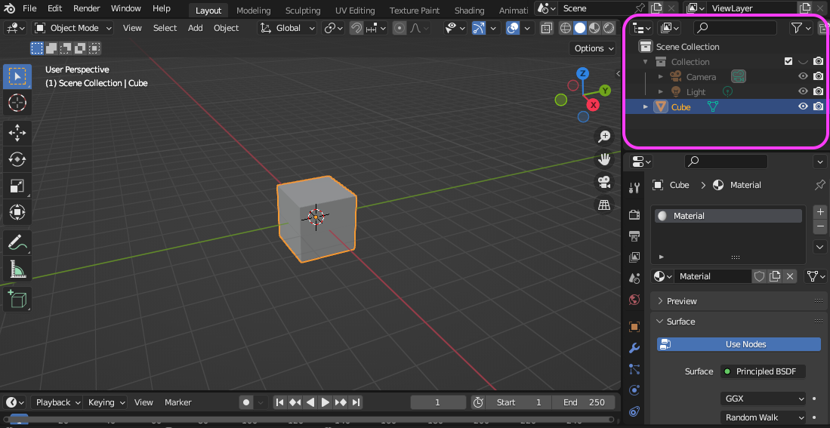Click the Principled BSDF surface button
The image size is (830, 428).
pos(763,371)
